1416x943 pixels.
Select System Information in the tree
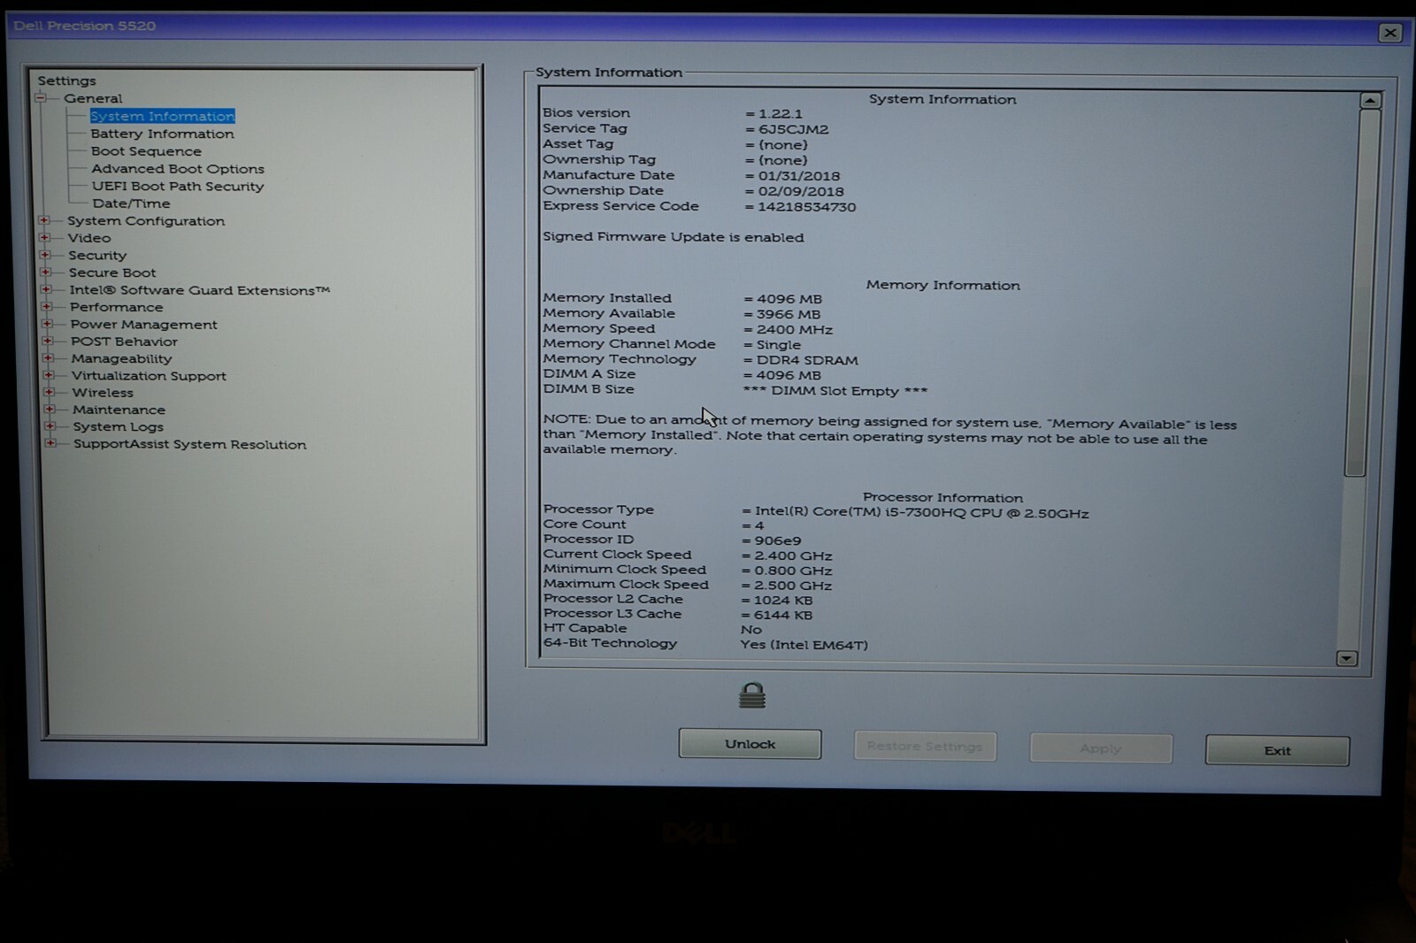[x=162, y=116]
